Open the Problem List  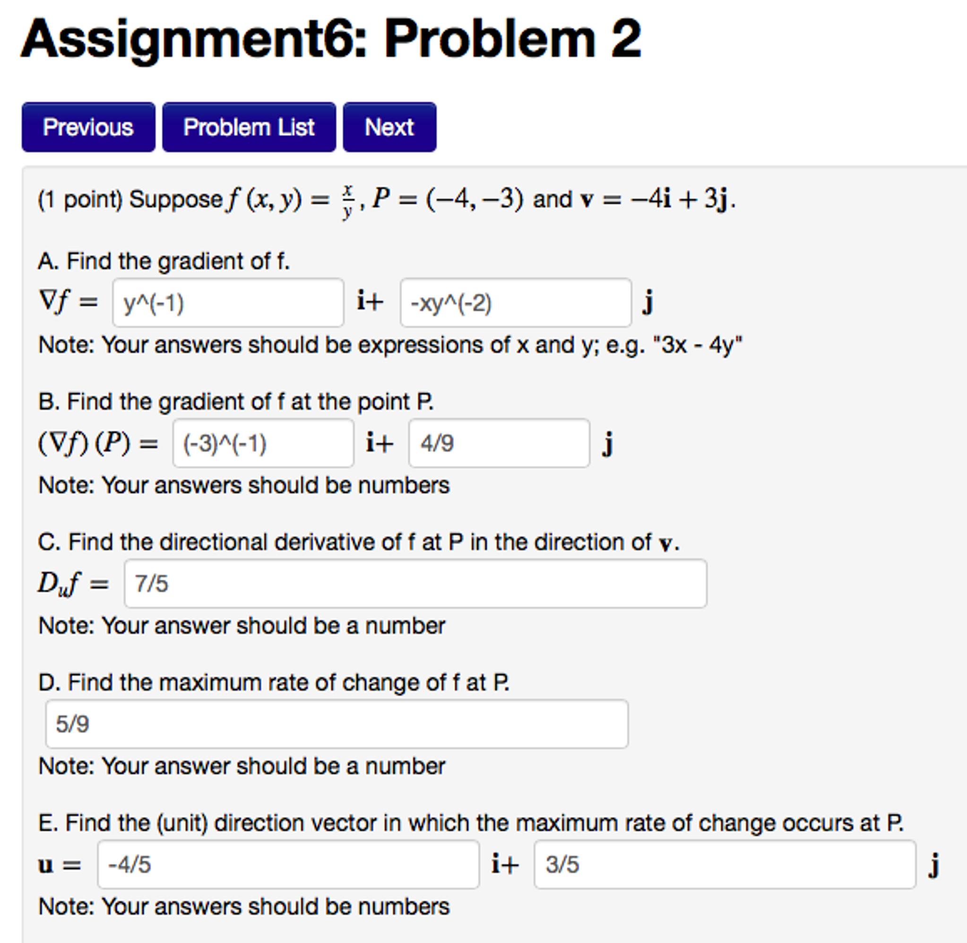tap(249, 127)
